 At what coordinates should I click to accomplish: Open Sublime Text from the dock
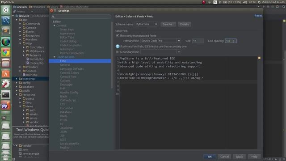coord(6,31)
